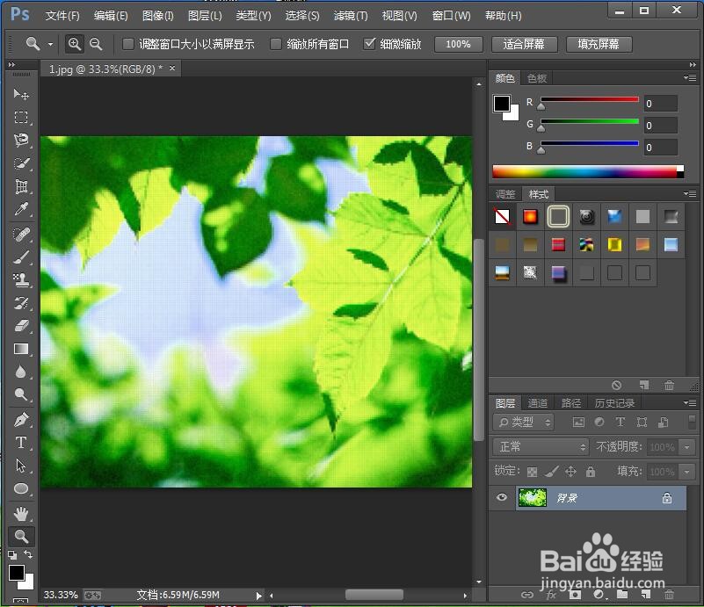
Task: Toggle pixel layer filter in Layers panel
Action: point(578,423)
